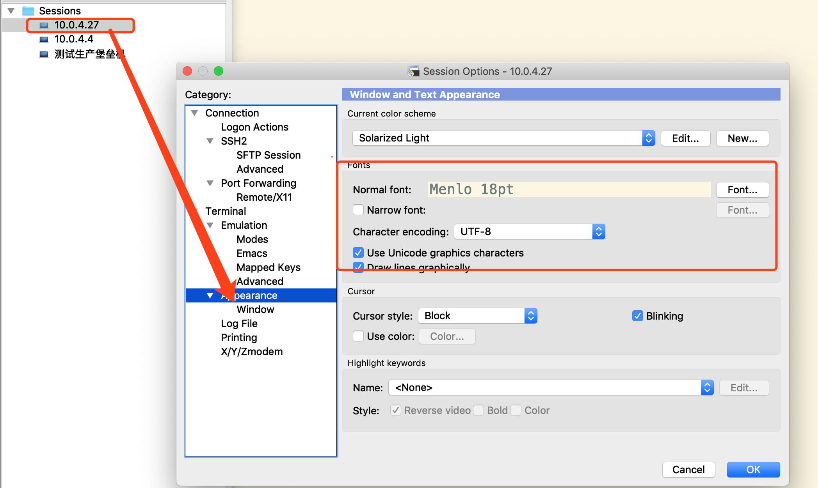Viewport: 818px width, 488px height.
Task: Click the Font button for Normal font
Action: 742,190
